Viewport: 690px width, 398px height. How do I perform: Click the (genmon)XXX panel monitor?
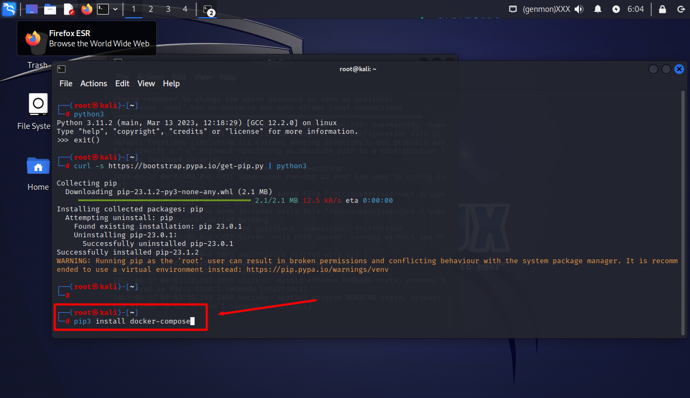click(x=546, y=9)
